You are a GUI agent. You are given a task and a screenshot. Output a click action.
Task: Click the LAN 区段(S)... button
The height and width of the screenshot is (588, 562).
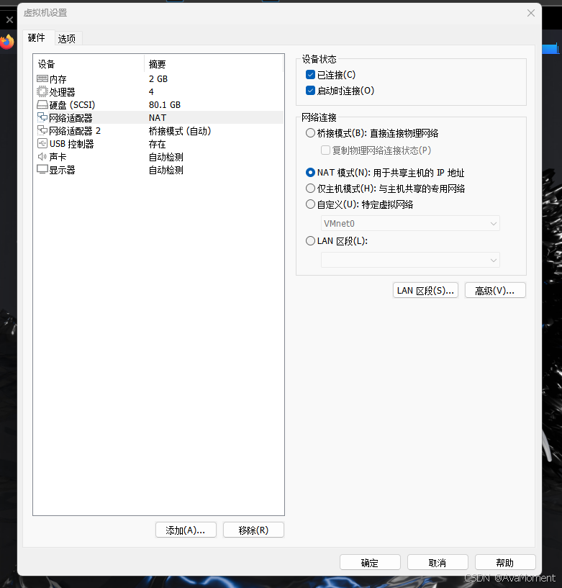click(x=425, y=291)
